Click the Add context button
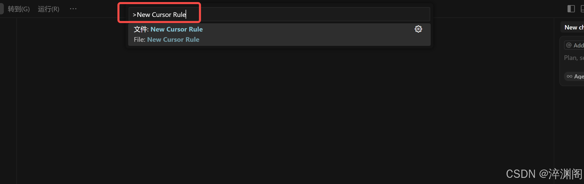 (574, 45)
